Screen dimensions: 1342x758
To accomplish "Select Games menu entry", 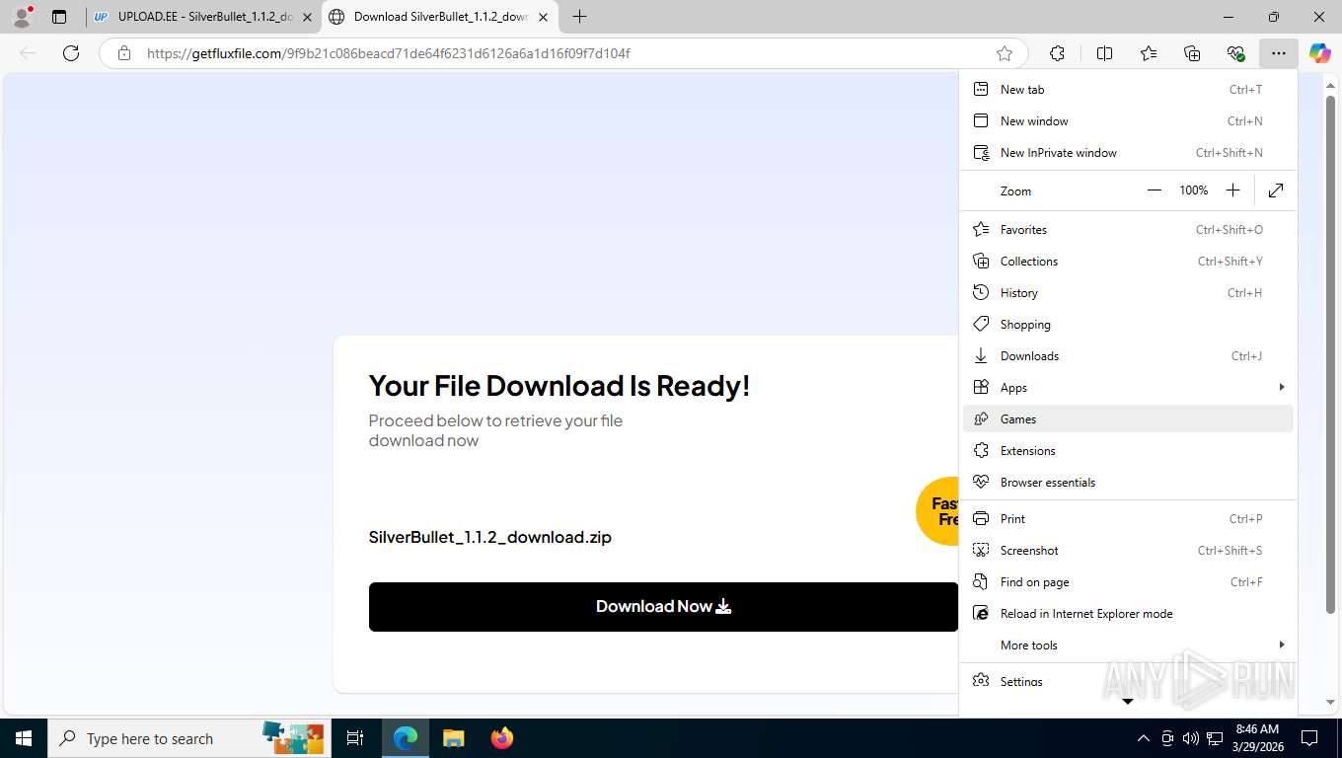I will click(1128, 418).
